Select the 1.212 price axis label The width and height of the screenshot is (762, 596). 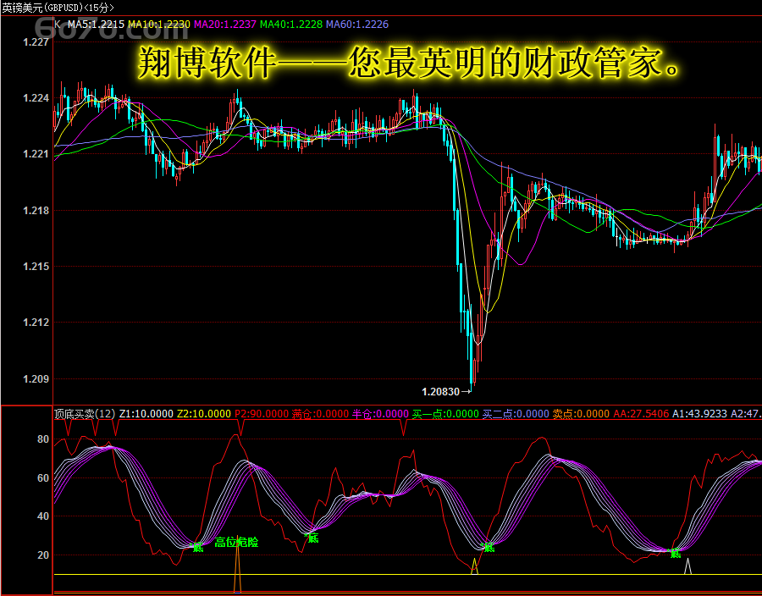pyautogui.click(x=36, y=322)
